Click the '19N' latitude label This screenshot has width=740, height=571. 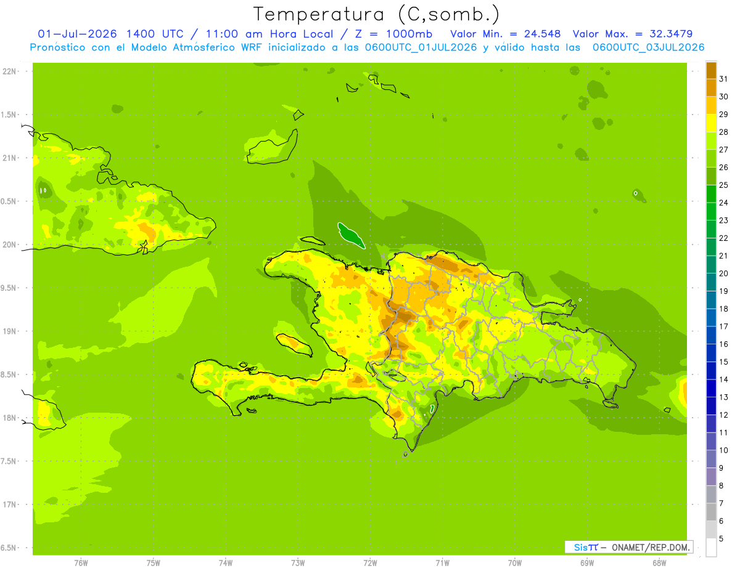(x=9, y=331)
